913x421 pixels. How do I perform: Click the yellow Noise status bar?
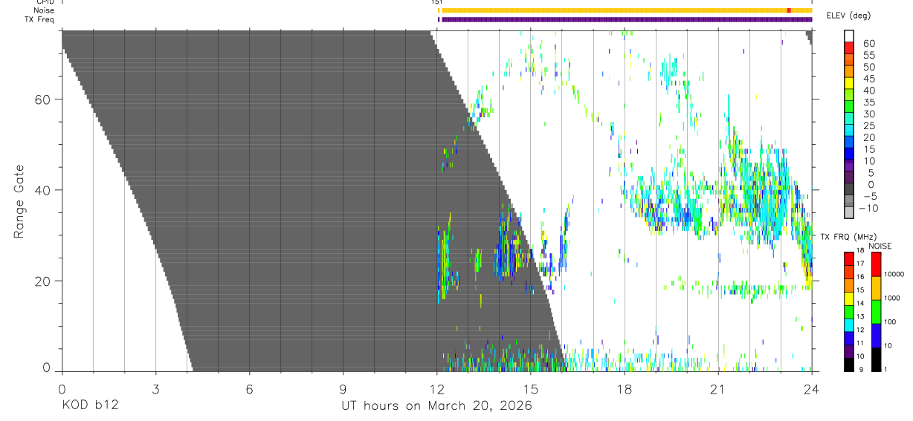coord(626,10)
